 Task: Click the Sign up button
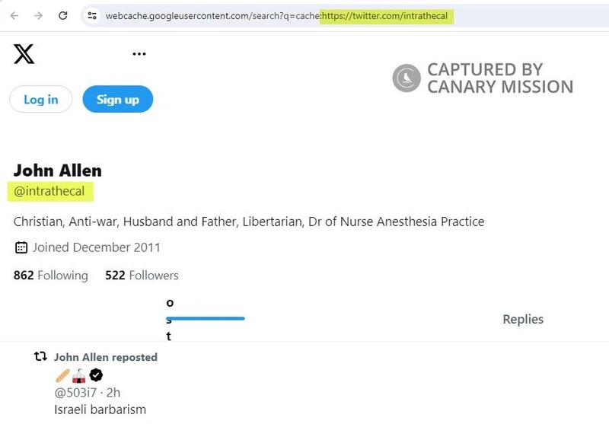coord(118,100)
